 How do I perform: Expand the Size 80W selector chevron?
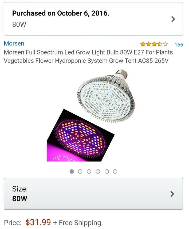(172, 194)
